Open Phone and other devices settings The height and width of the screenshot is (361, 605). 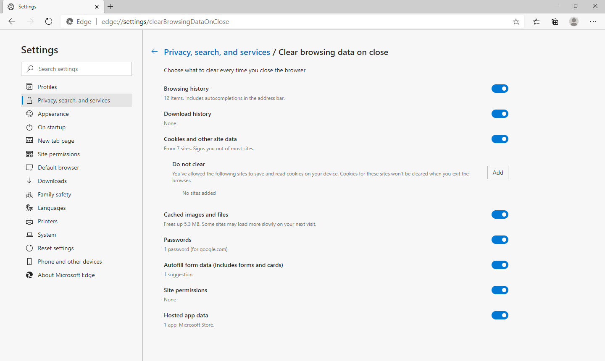[76, 262]
